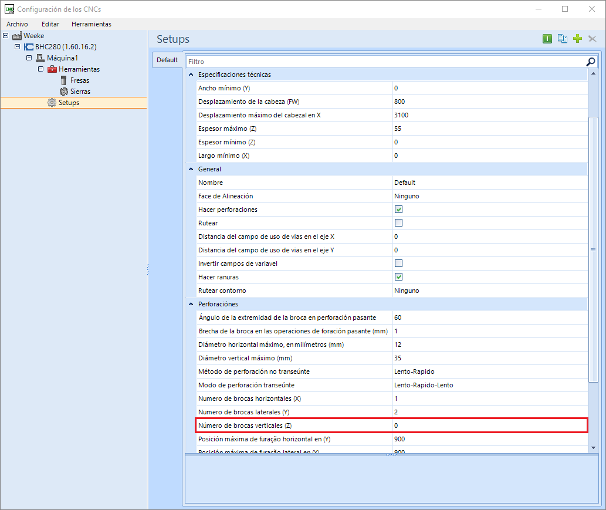The width and height of the screenshot is (606, 510).
Task: Collapse the General section chevron
Action: point(191,169)
